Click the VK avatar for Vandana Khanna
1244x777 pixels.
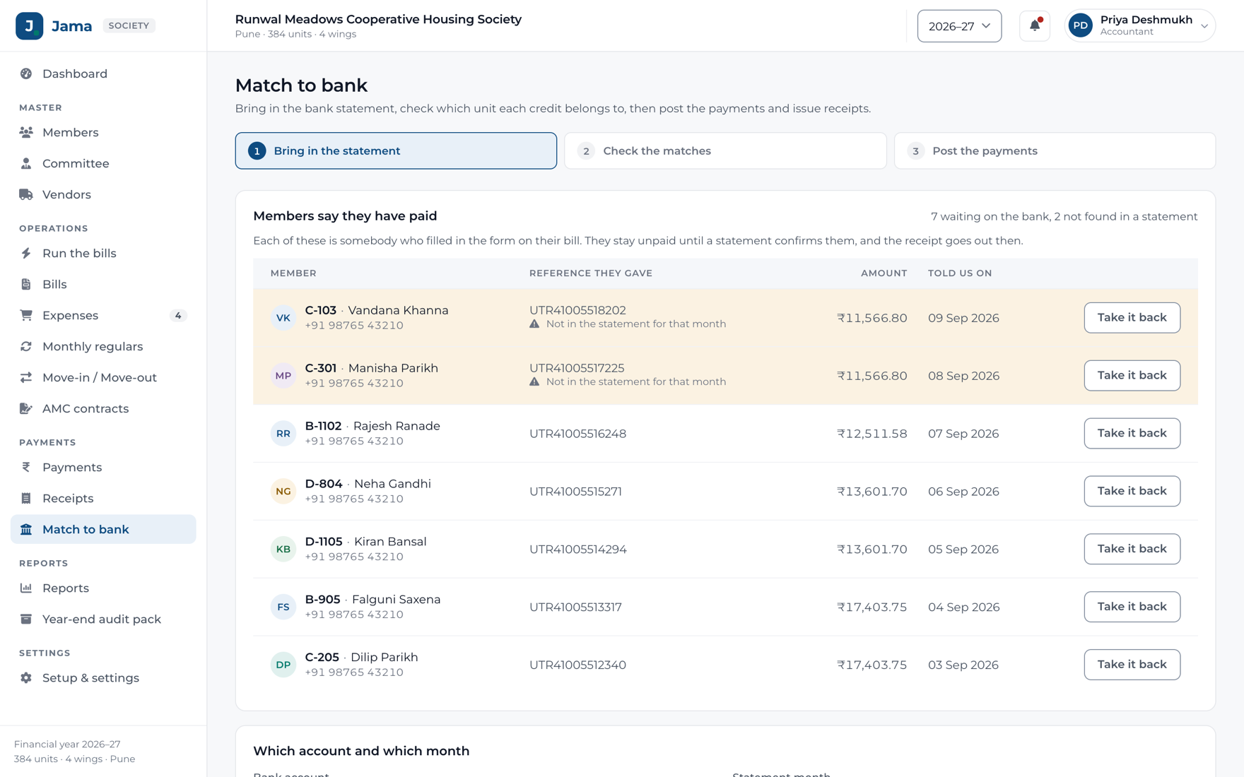(x=283, y=318)
